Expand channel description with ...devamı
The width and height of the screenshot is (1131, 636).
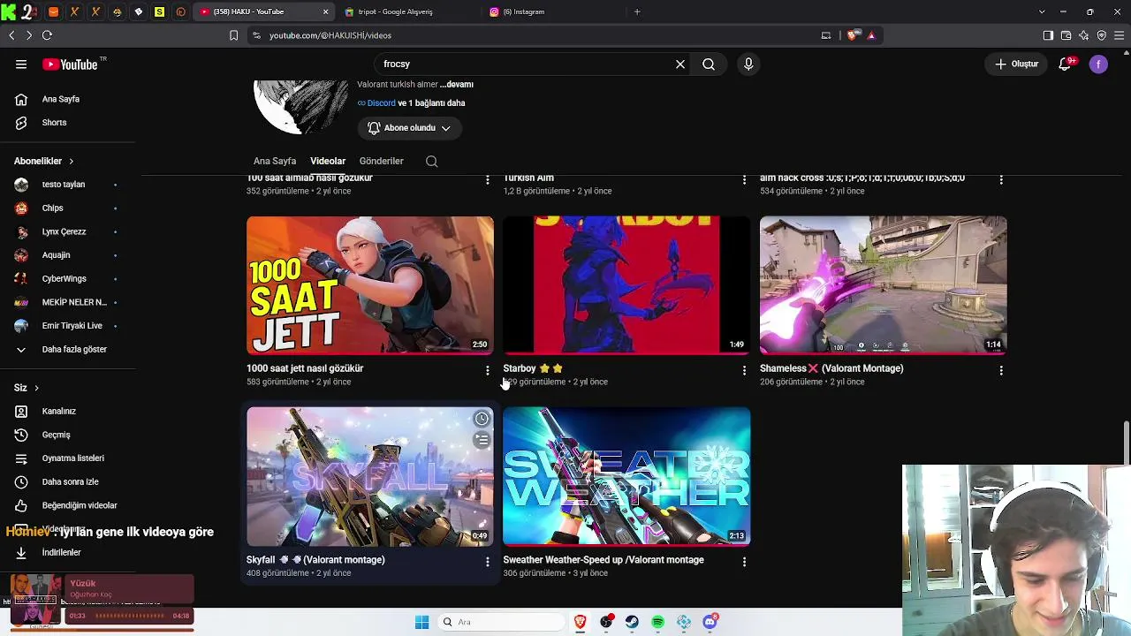point(457,85)
